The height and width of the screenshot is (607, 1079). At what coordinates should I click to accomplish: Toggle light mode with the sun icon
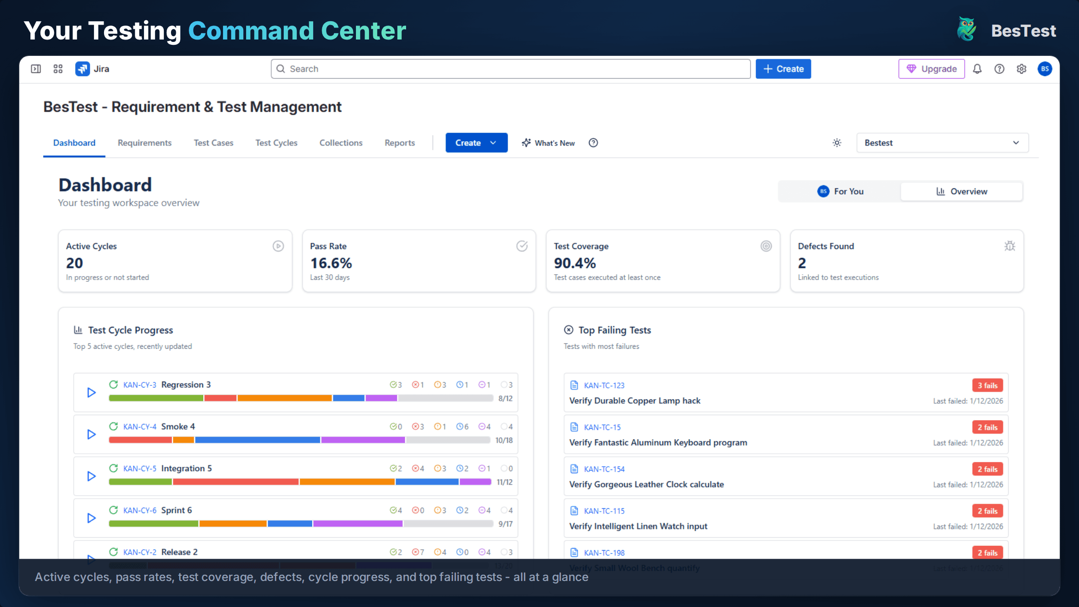(x=837, y=143)
